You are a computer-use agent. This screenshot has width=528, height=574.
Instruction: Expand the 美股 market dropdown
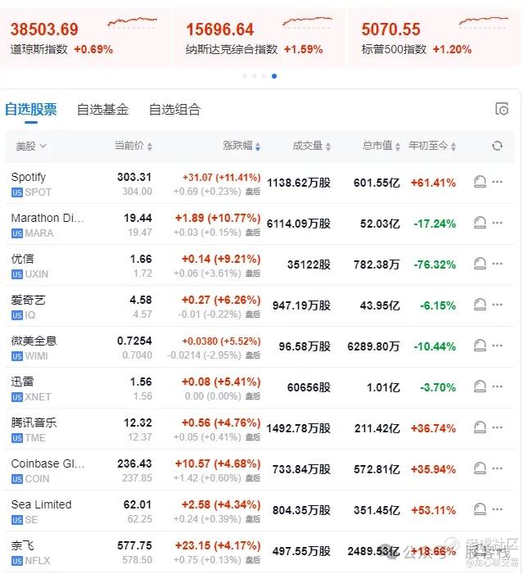coord(31,147)
